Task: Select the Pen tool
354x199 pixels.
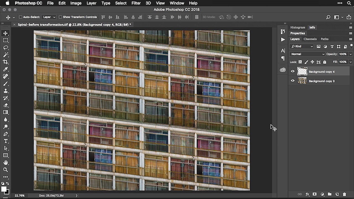Action: (6, 134)
